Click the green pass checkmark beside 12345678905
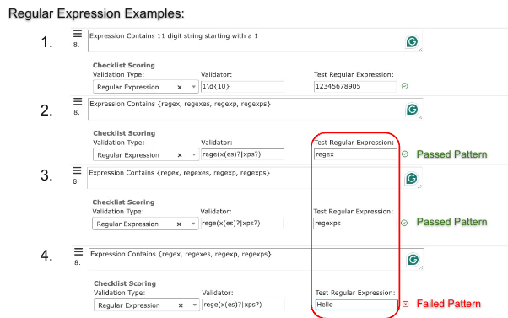The image size is (508, 318). click(x=404, y=86)
